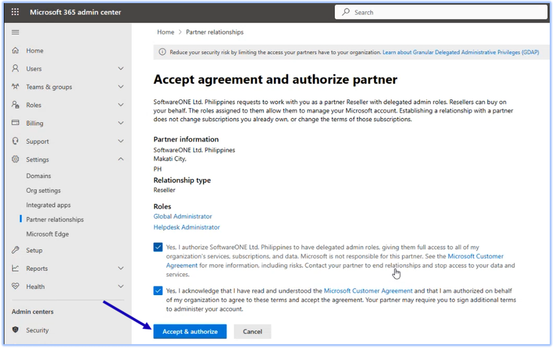This screenshot has width=554, height=348.
Task: Click the Home house icon in sidebar
Action: (x=15, y=50)
